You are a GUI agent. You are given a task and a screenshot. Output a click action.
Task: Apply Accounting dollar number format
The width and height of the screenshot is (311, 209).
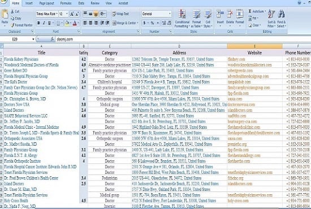tap(144, 23)
